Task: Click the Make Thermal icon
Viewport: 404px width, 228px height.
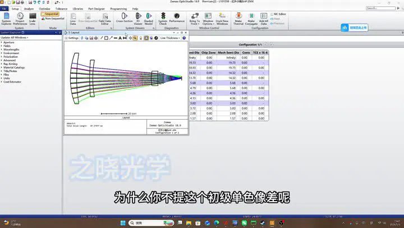Action: (238, 19)
